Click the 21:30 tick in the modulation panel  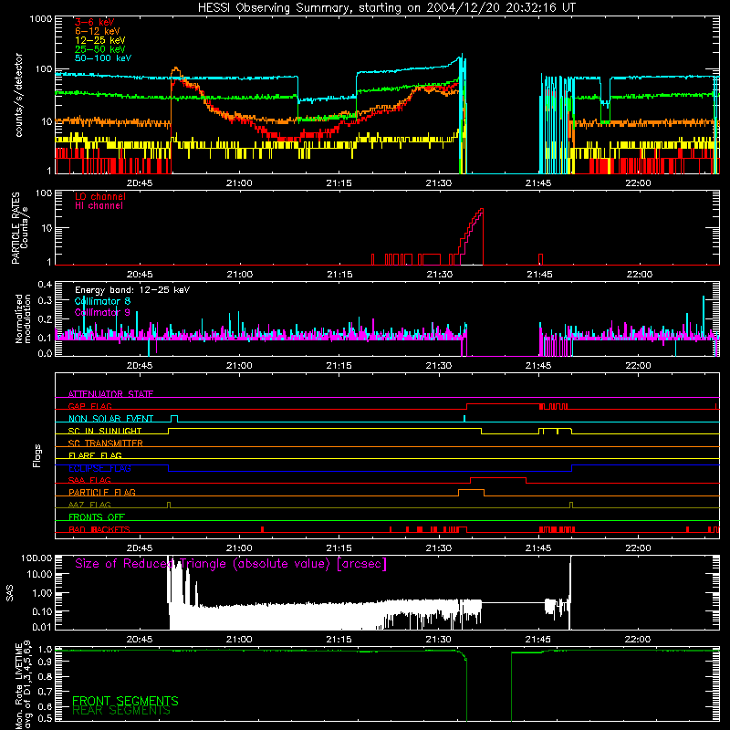[439, 366]
